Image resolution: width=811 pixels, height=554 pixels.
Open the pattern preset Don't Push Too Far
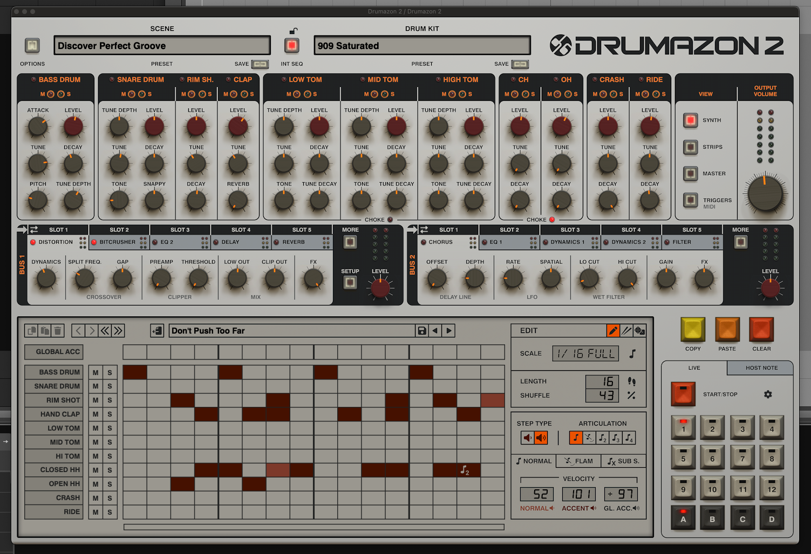291,330
